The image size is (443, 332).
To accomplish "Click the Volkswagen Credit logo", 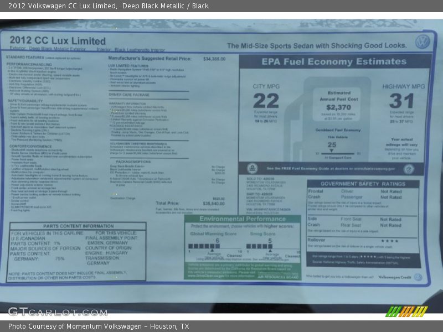I will tap(418, 277).
